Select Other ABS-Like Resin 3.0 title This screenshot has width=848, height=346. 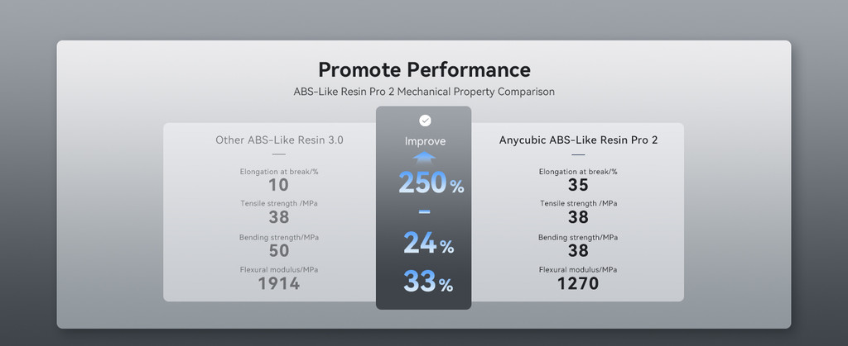[x=279, y=140]
